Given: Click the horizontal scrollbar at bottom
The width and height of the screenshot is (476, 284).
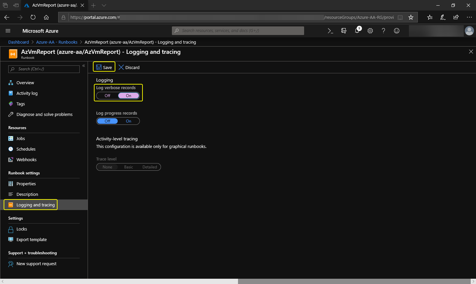Looking at the screenshot, I should click(x=354, y=281).
